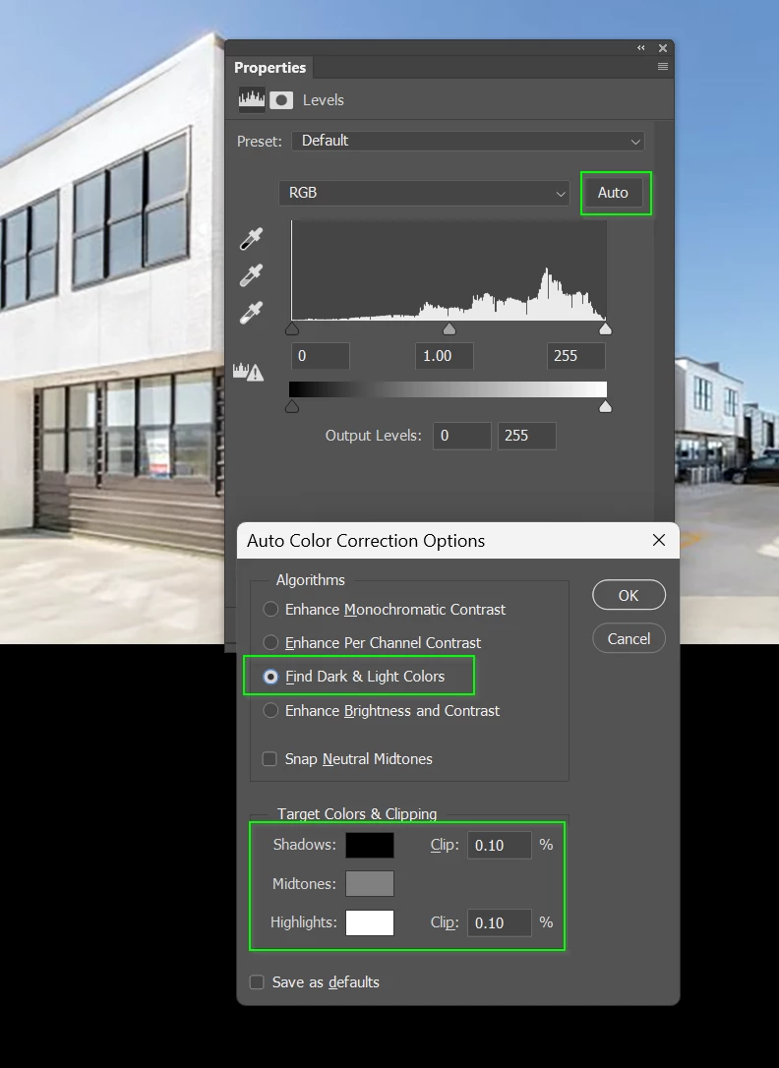Click the Highlights white color swatch

tap(370, 922)
